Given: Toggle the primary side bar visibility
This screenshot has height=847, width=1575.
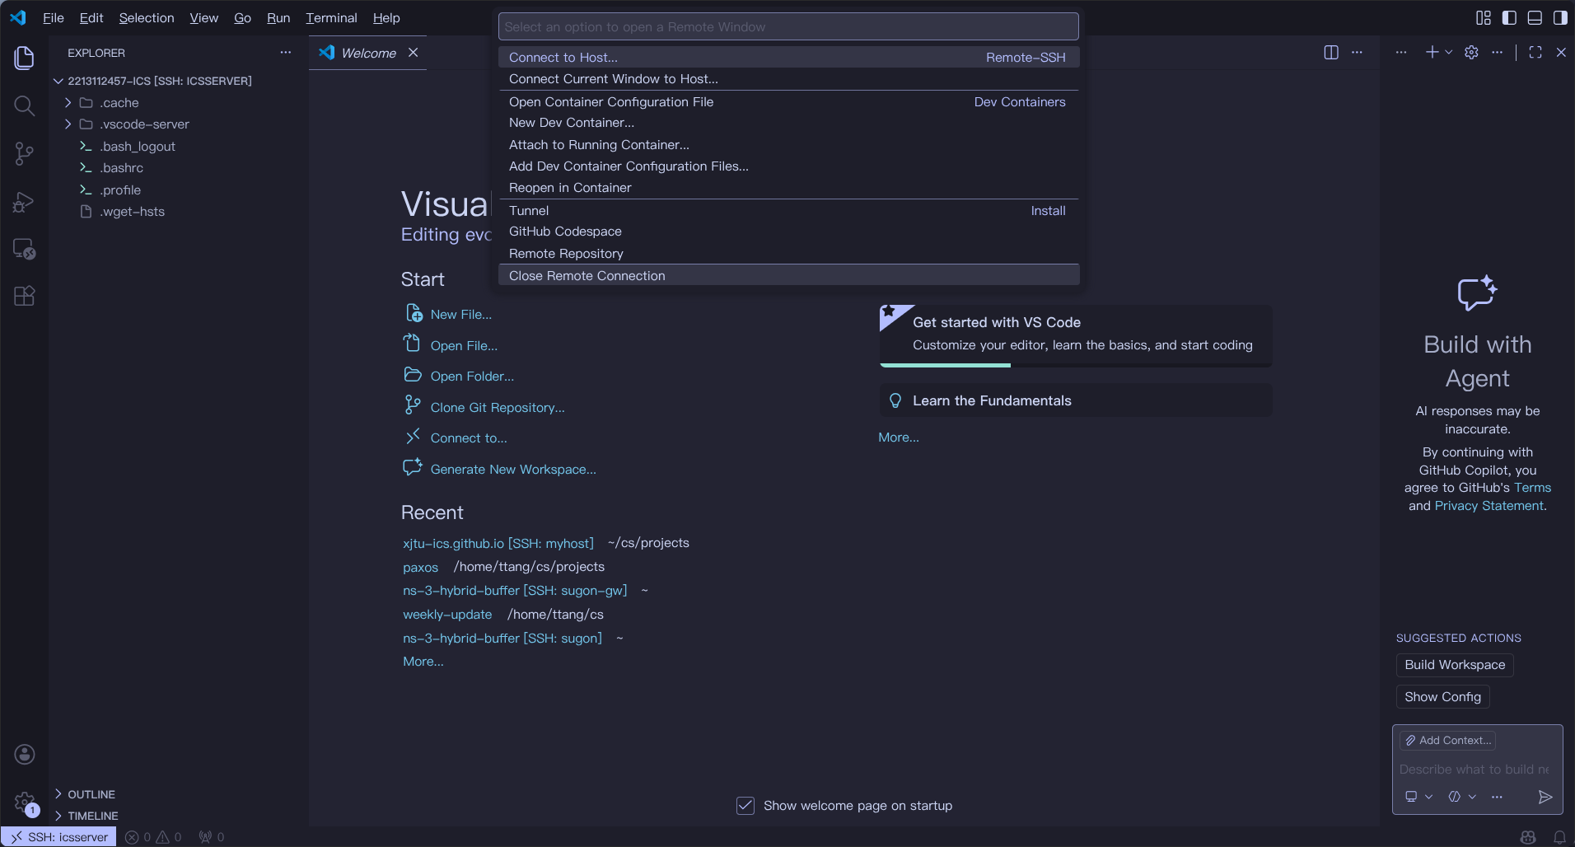Looking at the screenshot, I should coord(1509,18).
